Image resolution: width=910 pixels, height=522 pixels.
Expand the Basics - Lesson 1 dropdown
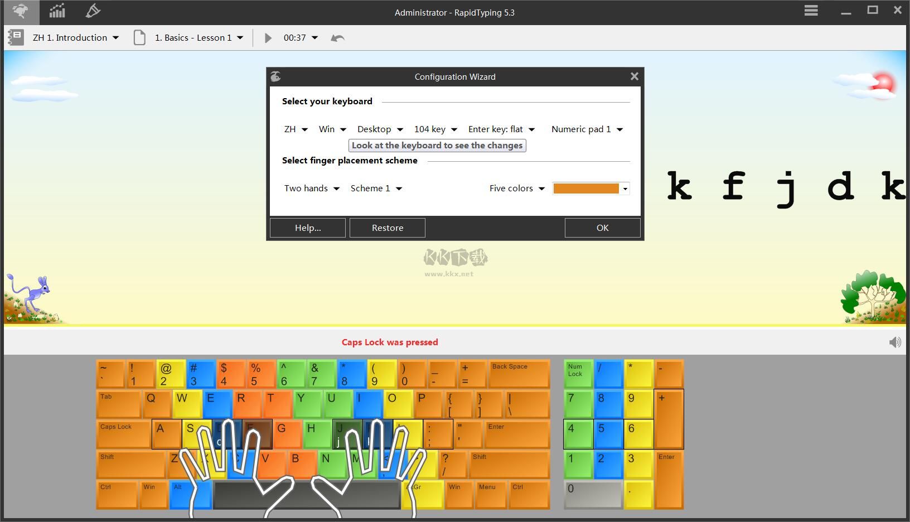[x=199, y=38]
